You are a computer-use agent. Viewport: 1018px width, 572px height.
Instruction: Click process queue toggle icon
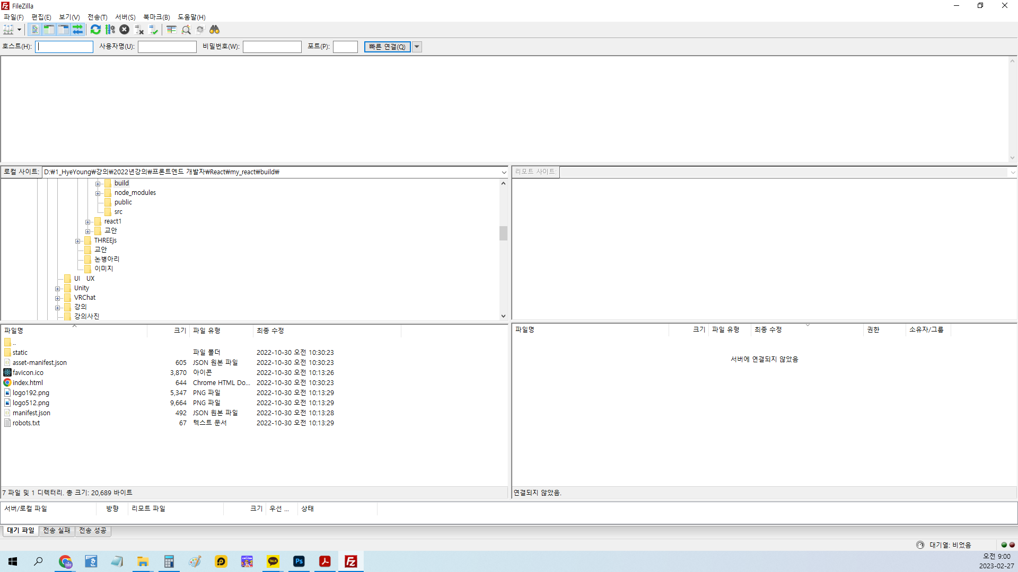point(110,30)
